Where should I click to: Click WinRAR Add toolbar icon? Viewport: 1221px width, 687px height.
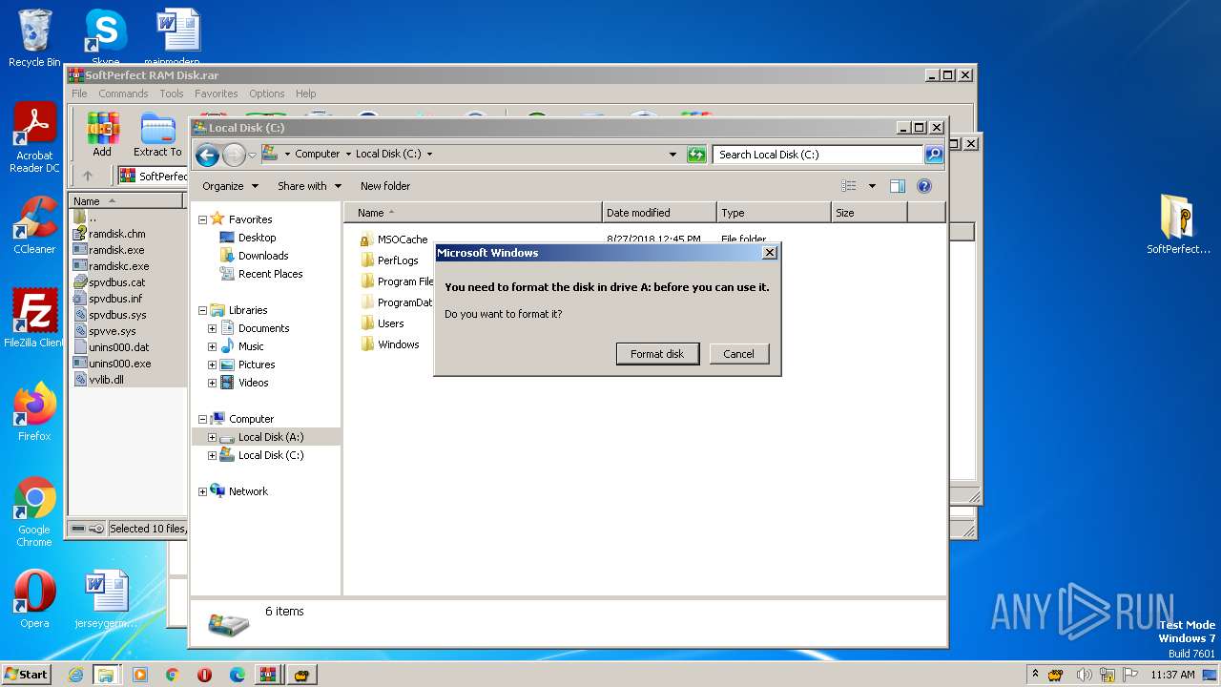click(102, 135)
